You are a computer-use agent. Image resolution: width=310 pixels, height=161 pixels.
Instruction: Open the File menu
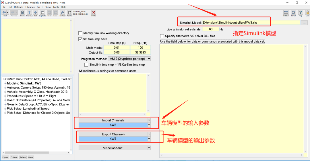coord(3,7)
